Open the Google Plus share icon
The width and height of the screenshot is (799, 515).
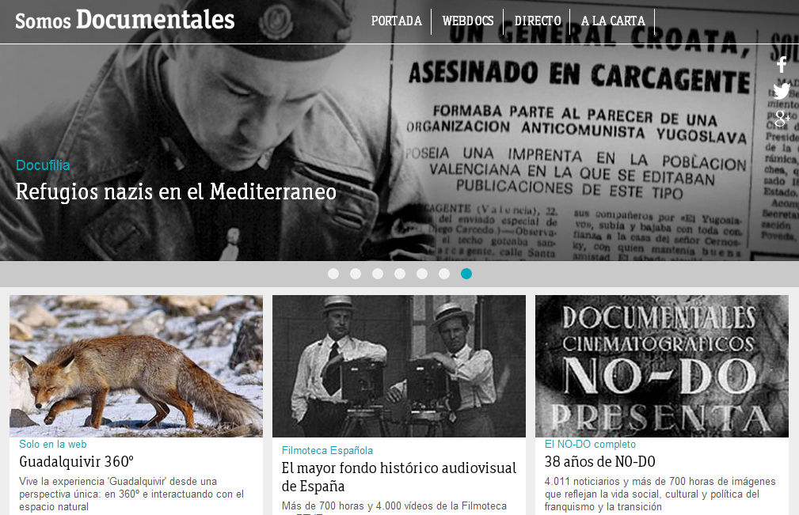click(782, 119)
